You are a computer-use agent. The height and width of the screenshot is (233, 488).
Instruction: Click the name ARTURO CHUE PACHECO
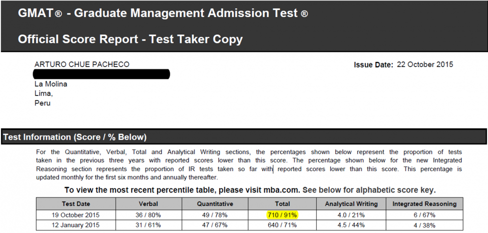pyautogui.click(x=82, y=64)
